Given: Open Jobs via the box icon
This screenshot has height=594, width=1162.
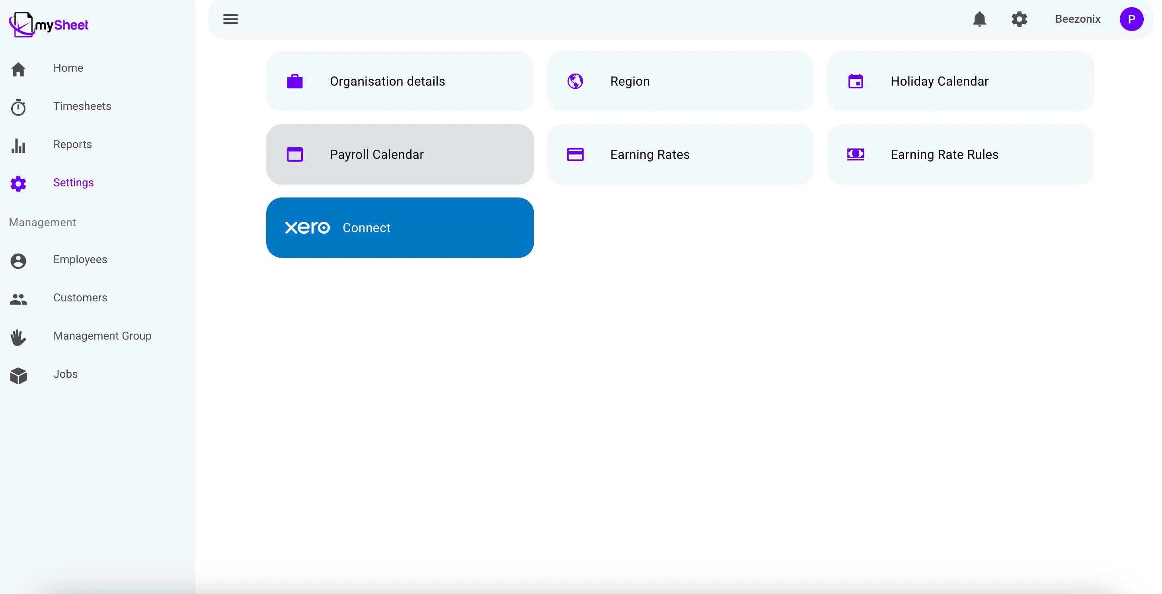Looking at the screenshot, I should click(18, 375).
